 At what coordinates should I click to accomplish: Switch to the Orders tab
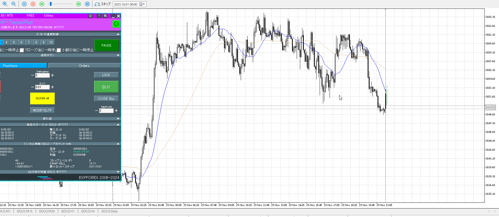tap(84, 66)
